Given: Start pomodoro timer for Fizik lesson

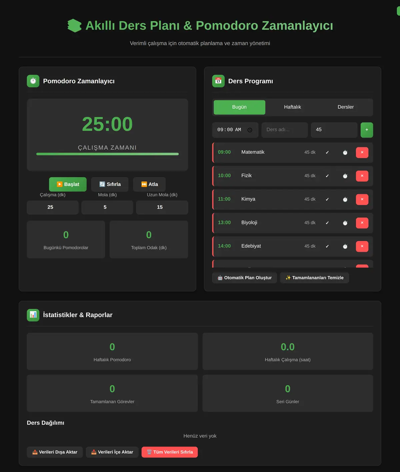Looking at the screenshot, I should click(x=345, y=176).
